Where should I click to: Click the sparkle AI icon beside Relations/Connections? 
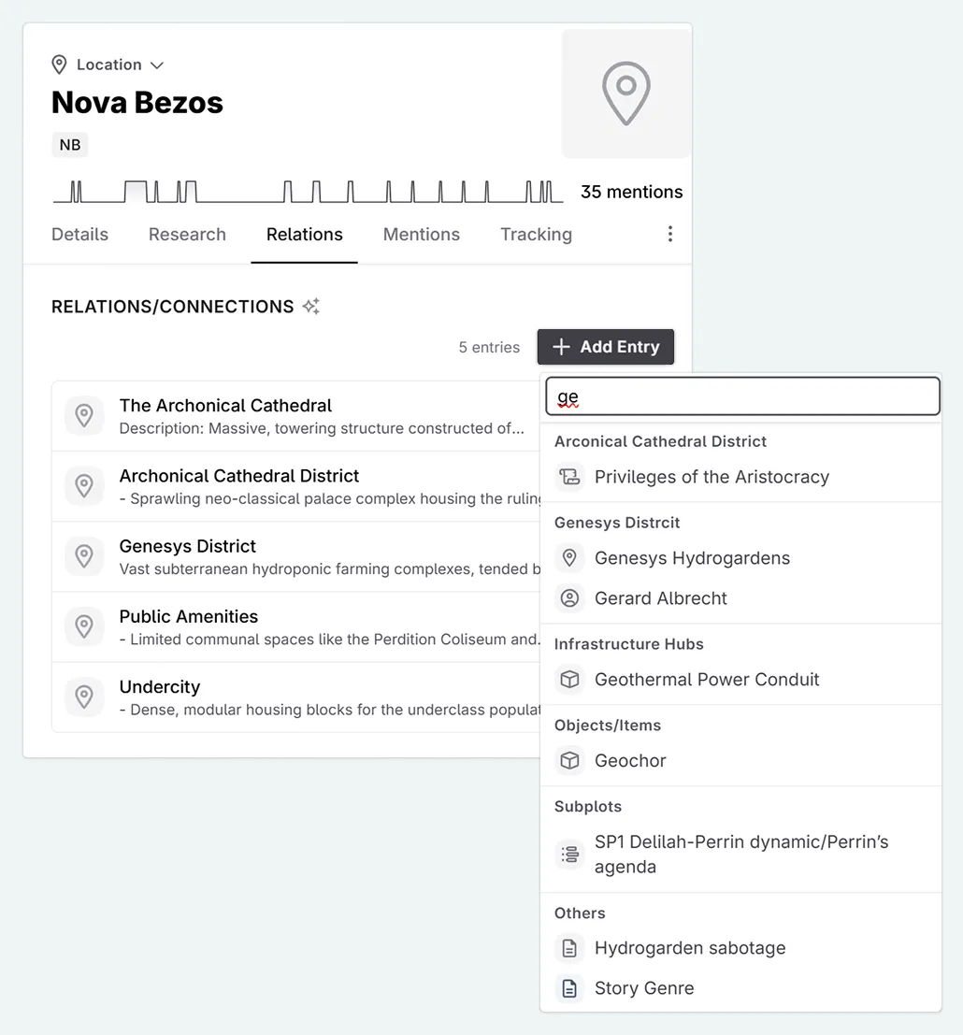311,307
